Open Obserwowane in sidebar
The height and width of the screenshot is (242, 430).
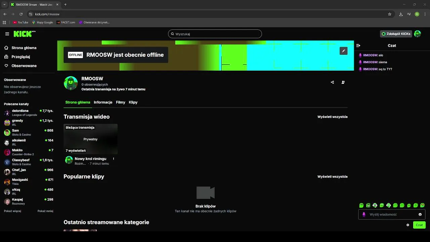[20, 66]
